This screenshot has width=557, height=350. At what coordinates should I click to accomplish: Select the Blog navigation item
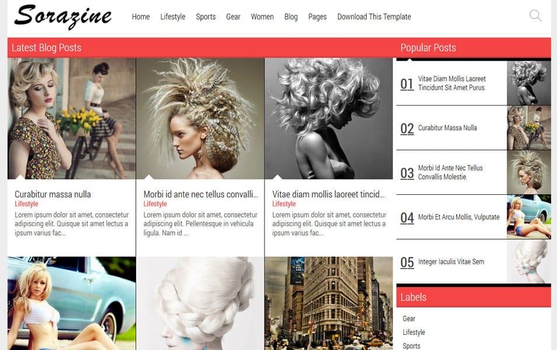click(x=291, y=17)
